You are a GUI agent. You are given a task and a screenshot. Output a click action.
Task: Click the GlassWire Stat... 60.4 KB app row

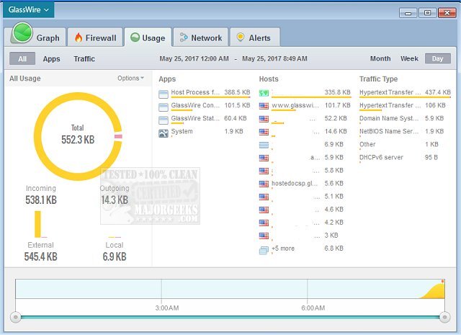click(205, 120)
